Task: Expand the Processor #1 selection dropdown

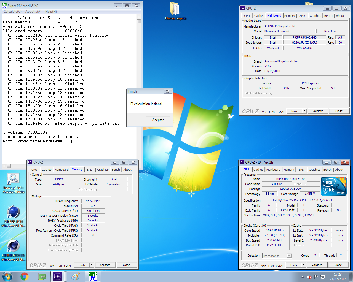Action: [289, 256]
